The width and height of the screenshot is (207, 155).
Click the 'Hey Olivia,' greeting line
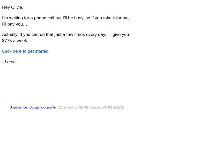[13, 7]
